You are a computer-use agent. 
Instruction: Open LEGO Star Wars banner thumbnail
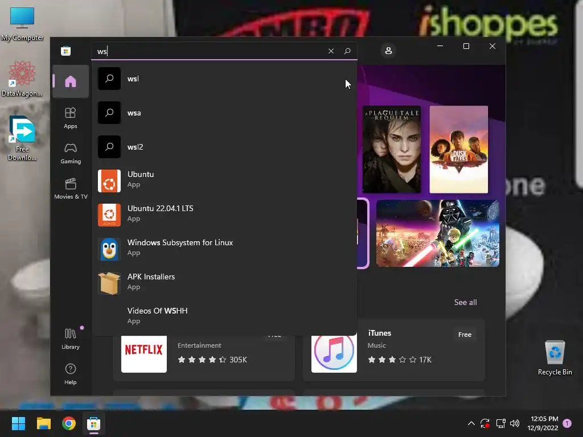point(438,233)
